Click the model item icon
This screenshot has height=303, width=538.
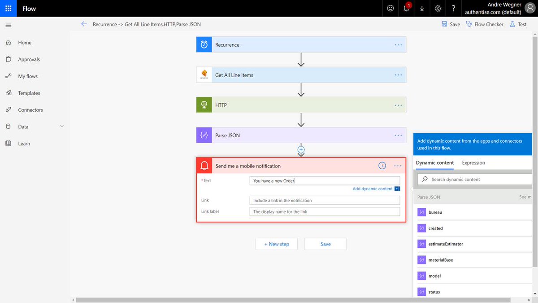(421, 276)
